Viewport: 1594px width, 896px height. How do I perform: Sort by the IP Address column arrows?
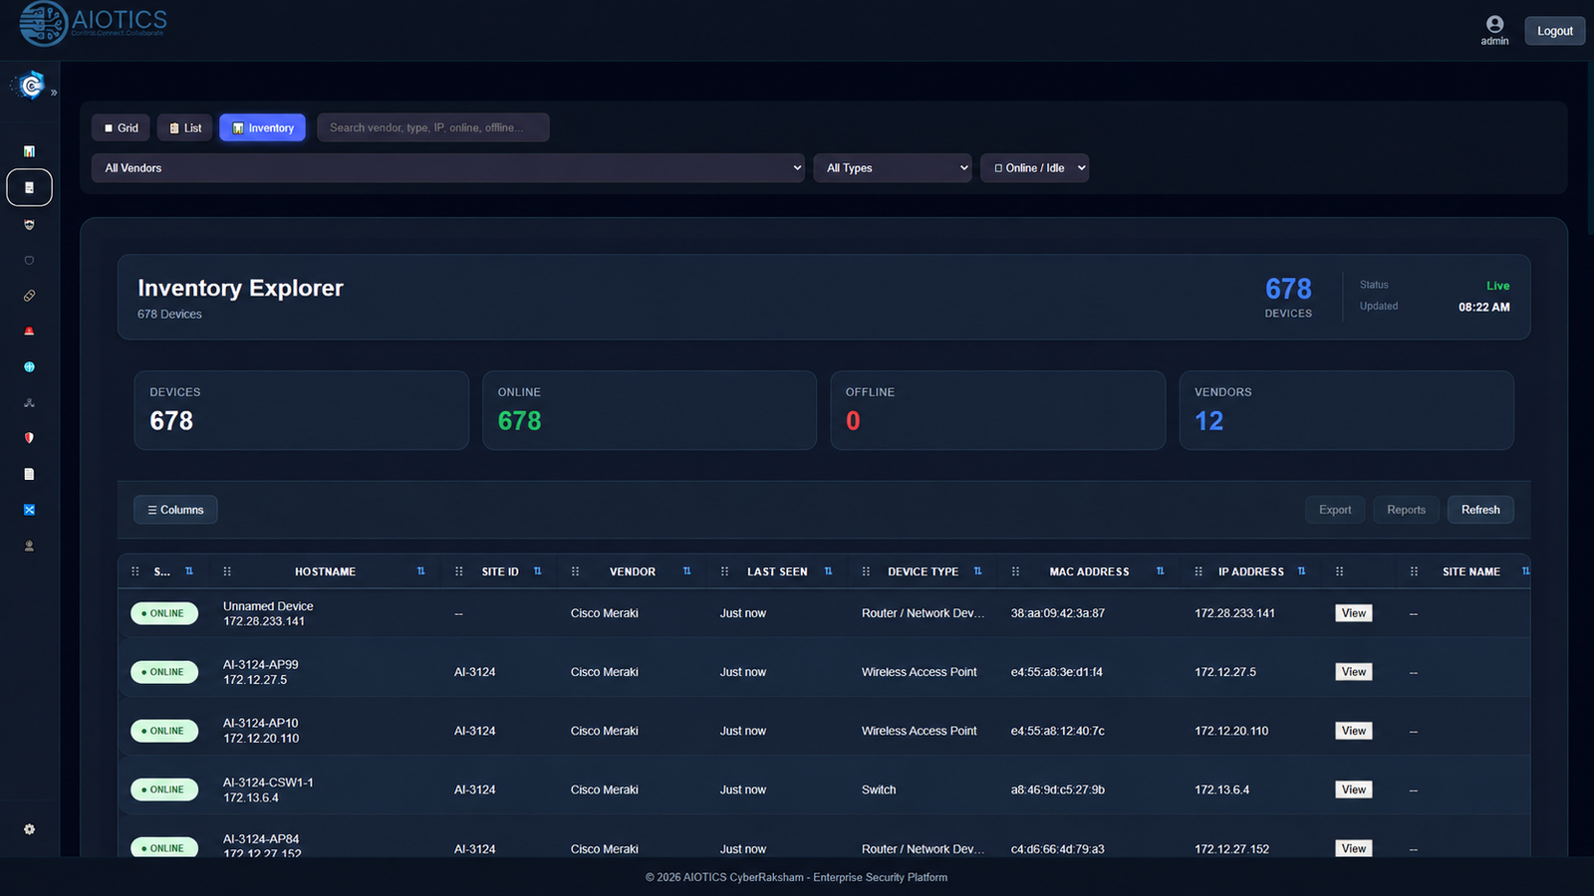coord(1301,571)
